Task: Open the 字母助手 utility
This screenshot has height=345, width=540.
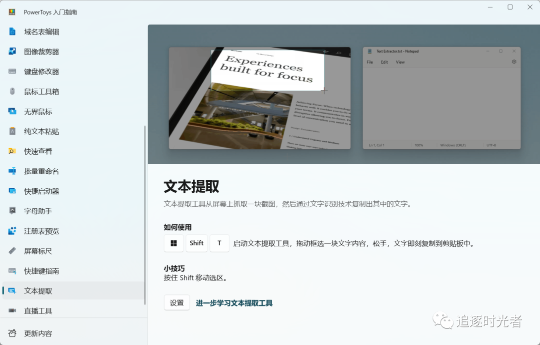Action: pos(11,211)
